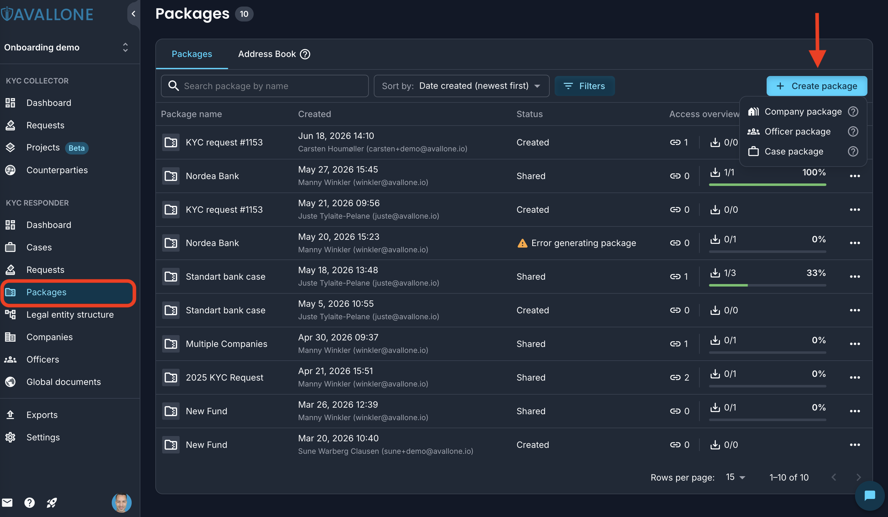
Task: Click the Status column header
Action: [x=529, y=114]
